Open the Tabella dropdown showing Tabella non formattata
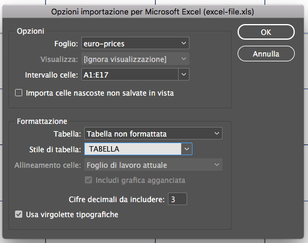 point(153,134)
